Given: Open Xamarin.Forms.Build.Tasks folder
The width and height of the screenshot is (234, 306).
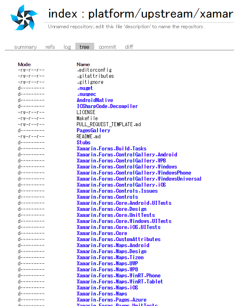Looking at the screenshot, I should tap(112, 148).
